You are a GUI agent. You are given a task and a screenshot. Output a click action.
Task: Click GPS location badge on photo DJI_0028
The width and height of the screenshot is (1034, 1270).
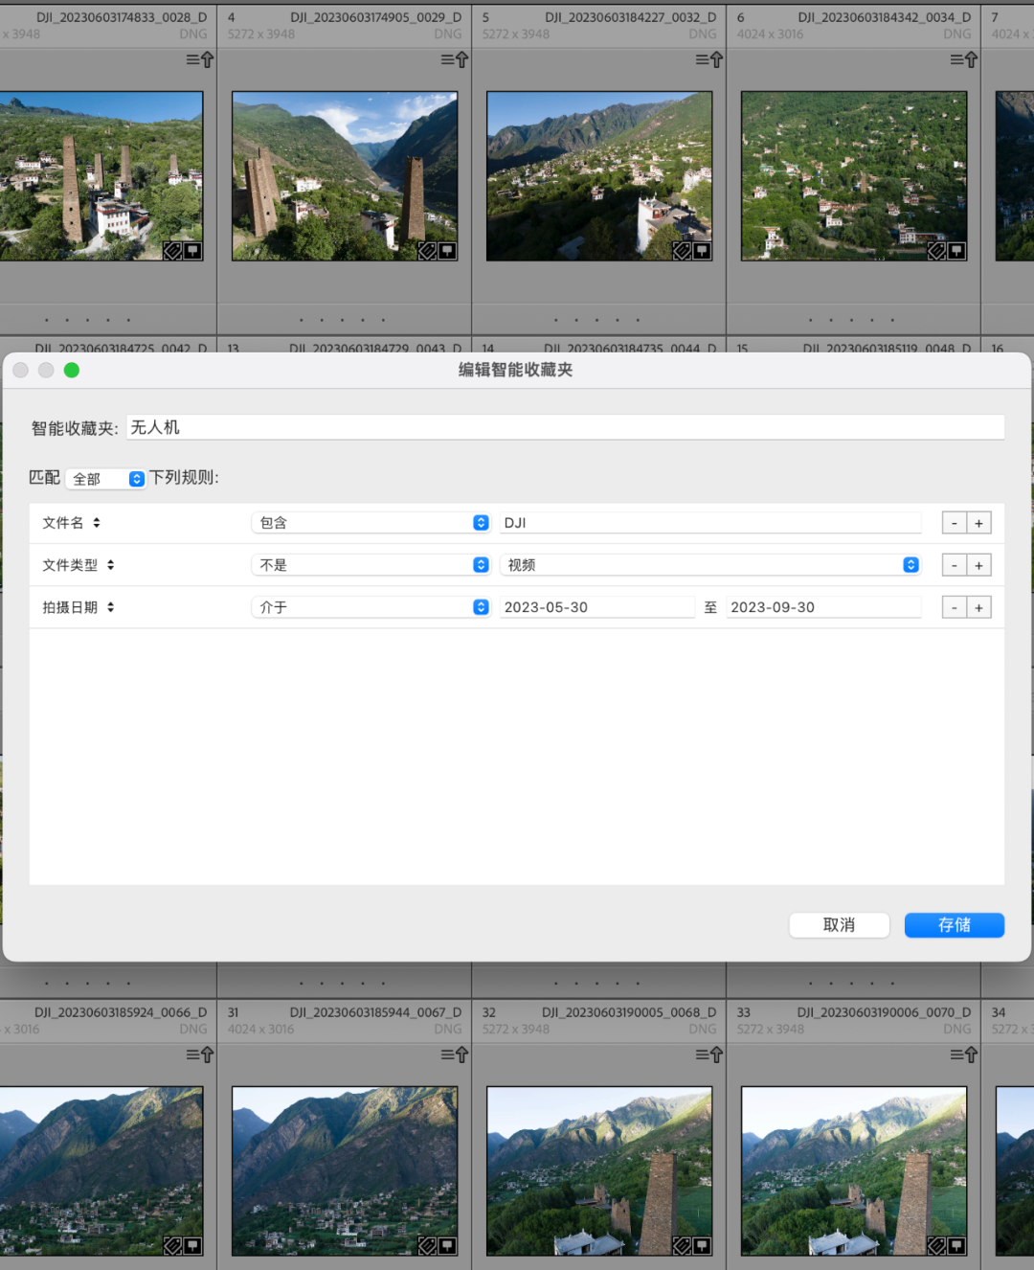192,251
